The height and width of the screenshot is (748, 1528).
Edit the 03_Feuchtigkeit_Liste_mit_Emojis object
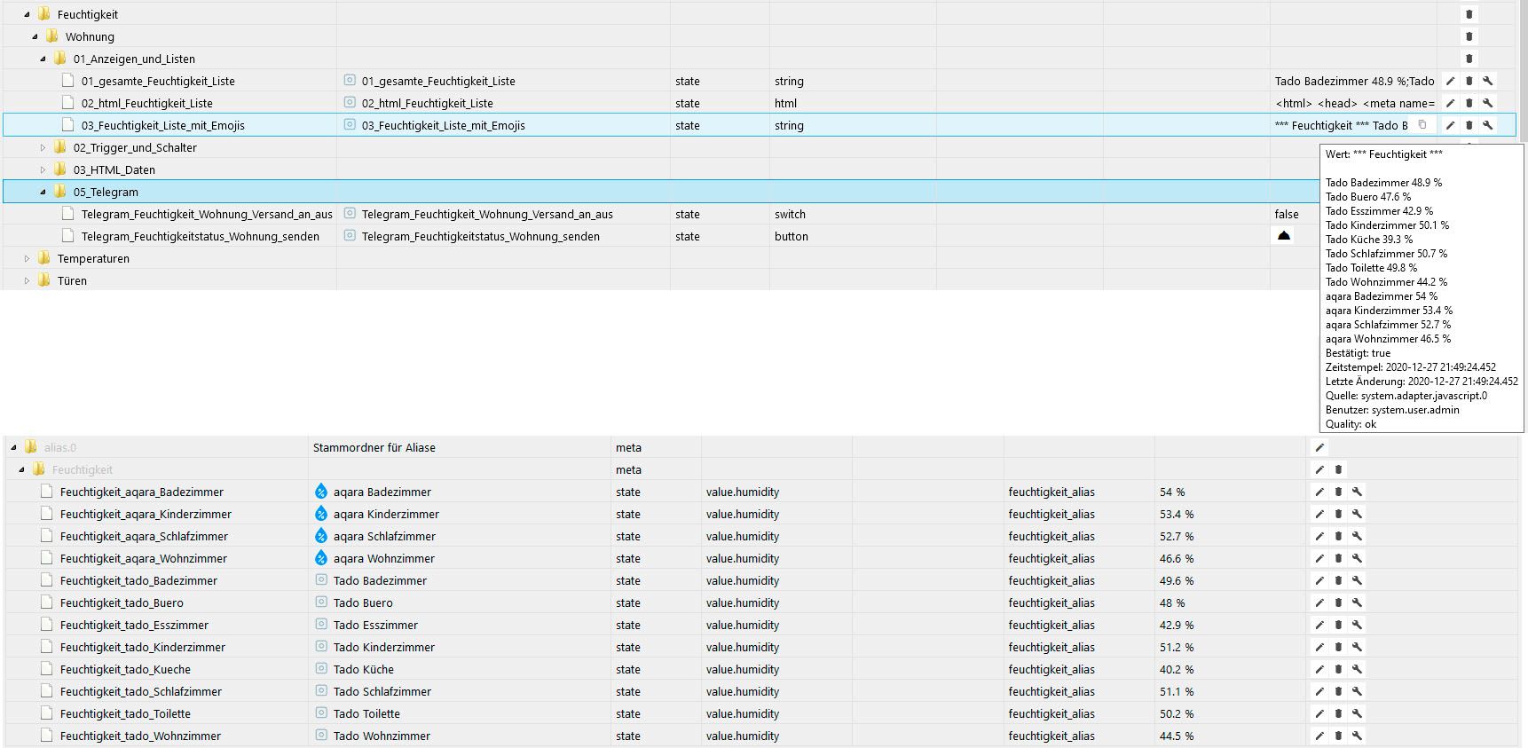1450,125
